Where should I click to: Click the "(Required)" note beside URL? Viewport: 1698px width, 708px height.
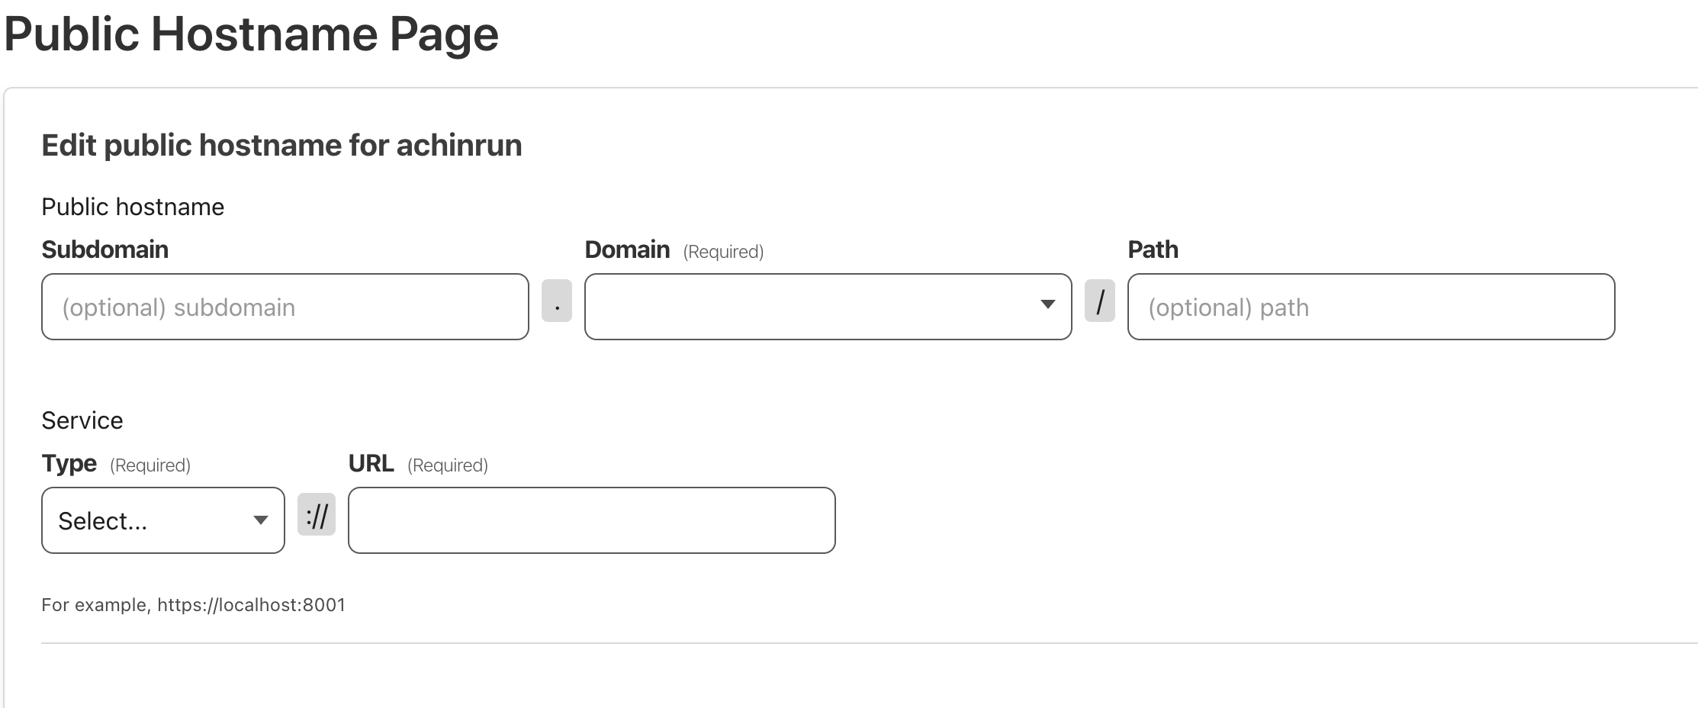[x=448, y=465]
